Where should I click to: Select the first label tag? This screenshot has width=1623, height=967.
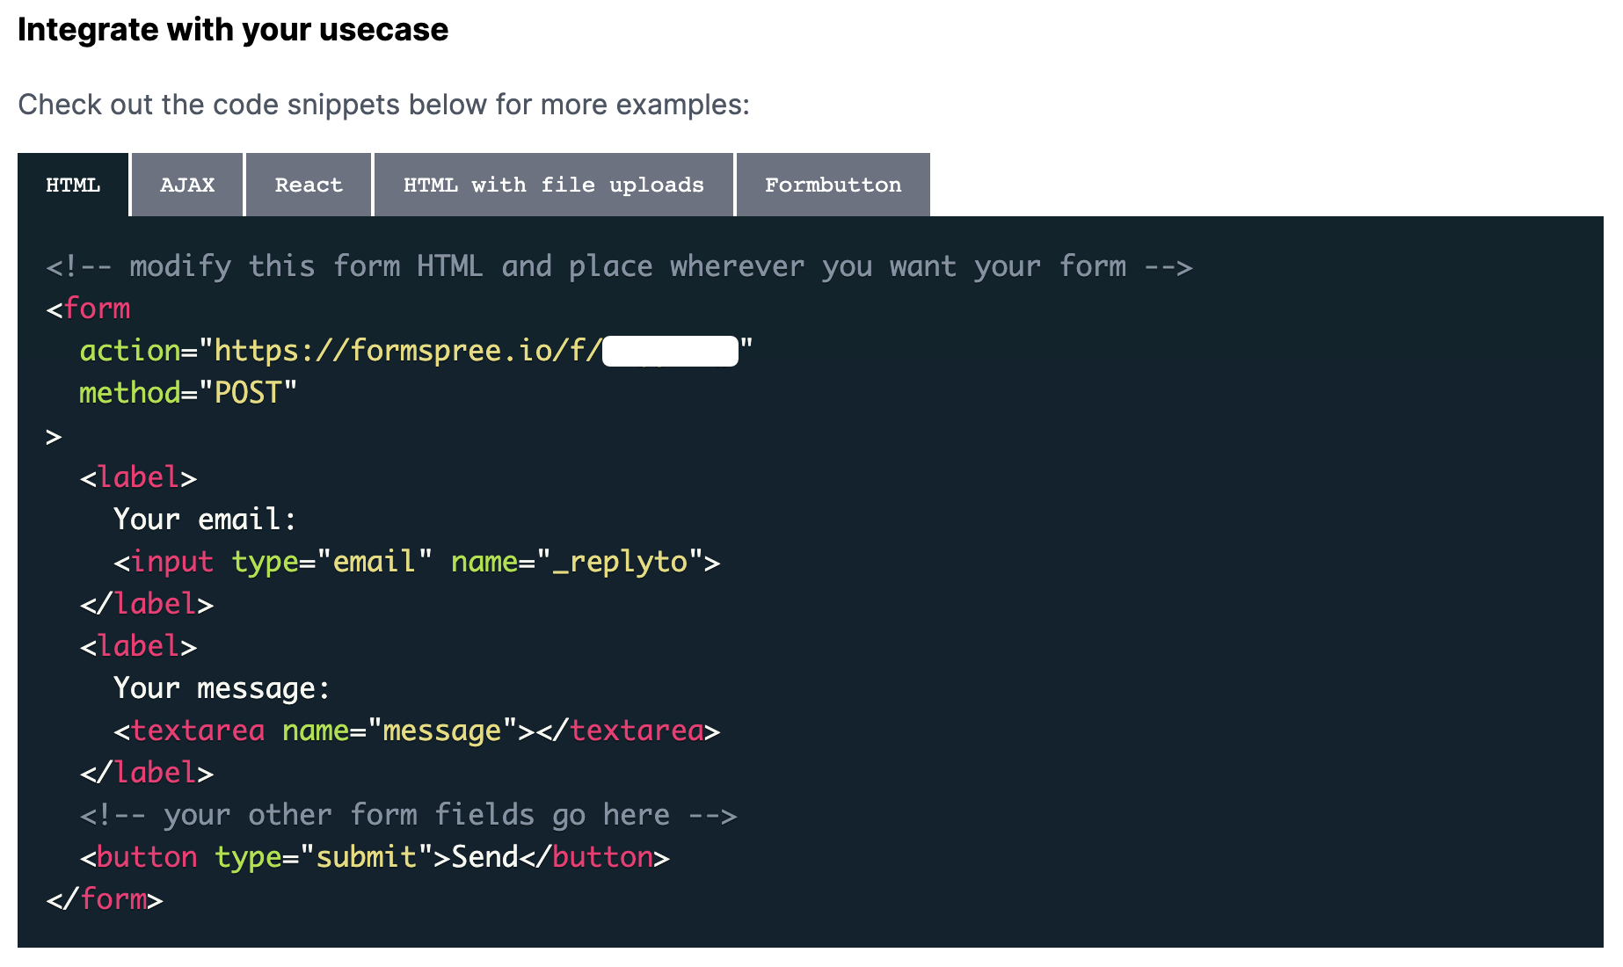tap(136, 476)
